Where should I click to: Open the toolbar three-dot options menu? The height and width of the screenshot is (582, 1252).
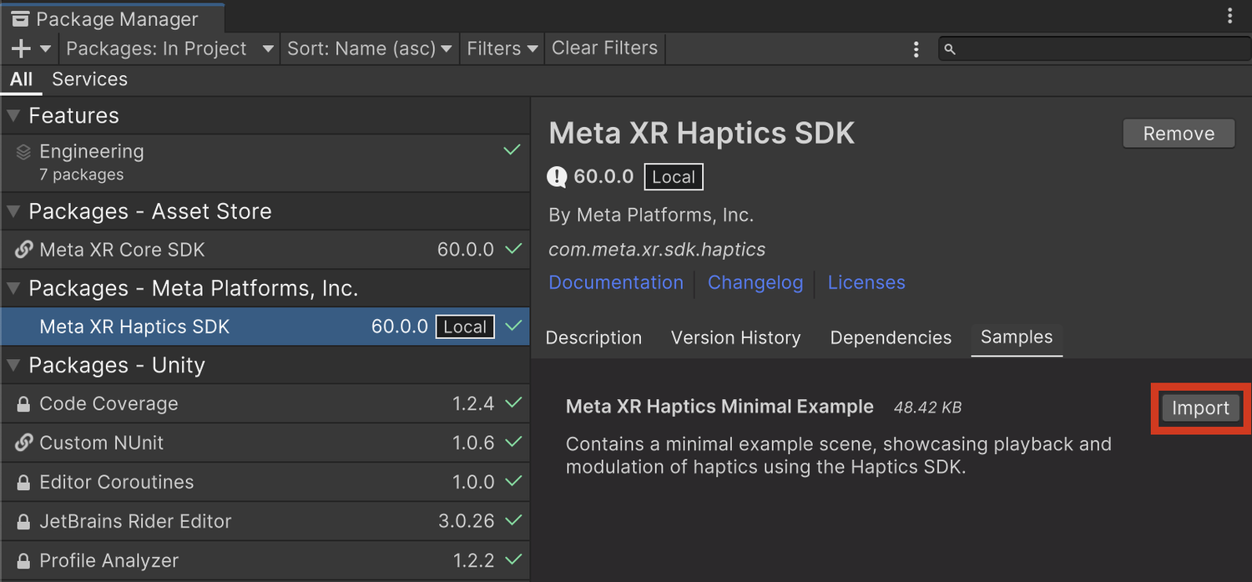click(x=916, y=48)
